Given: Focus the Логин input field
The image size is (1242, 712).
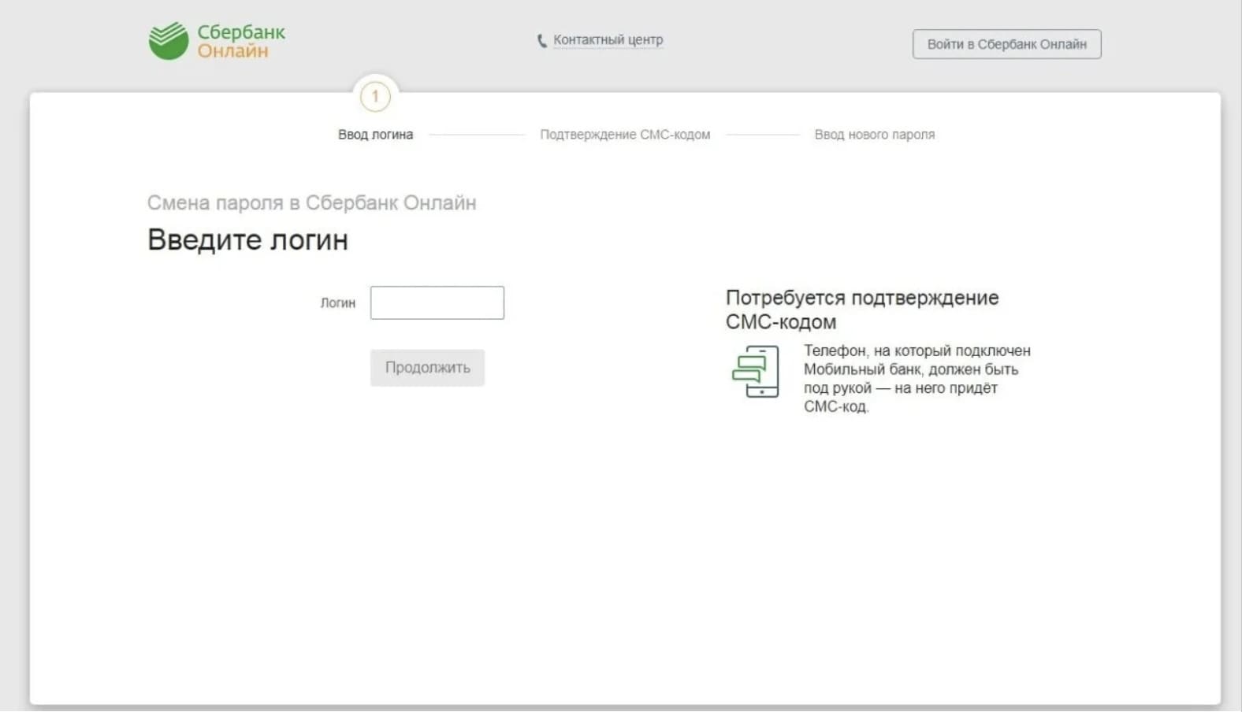Looking at the screenshot, I should coord(437,303).
